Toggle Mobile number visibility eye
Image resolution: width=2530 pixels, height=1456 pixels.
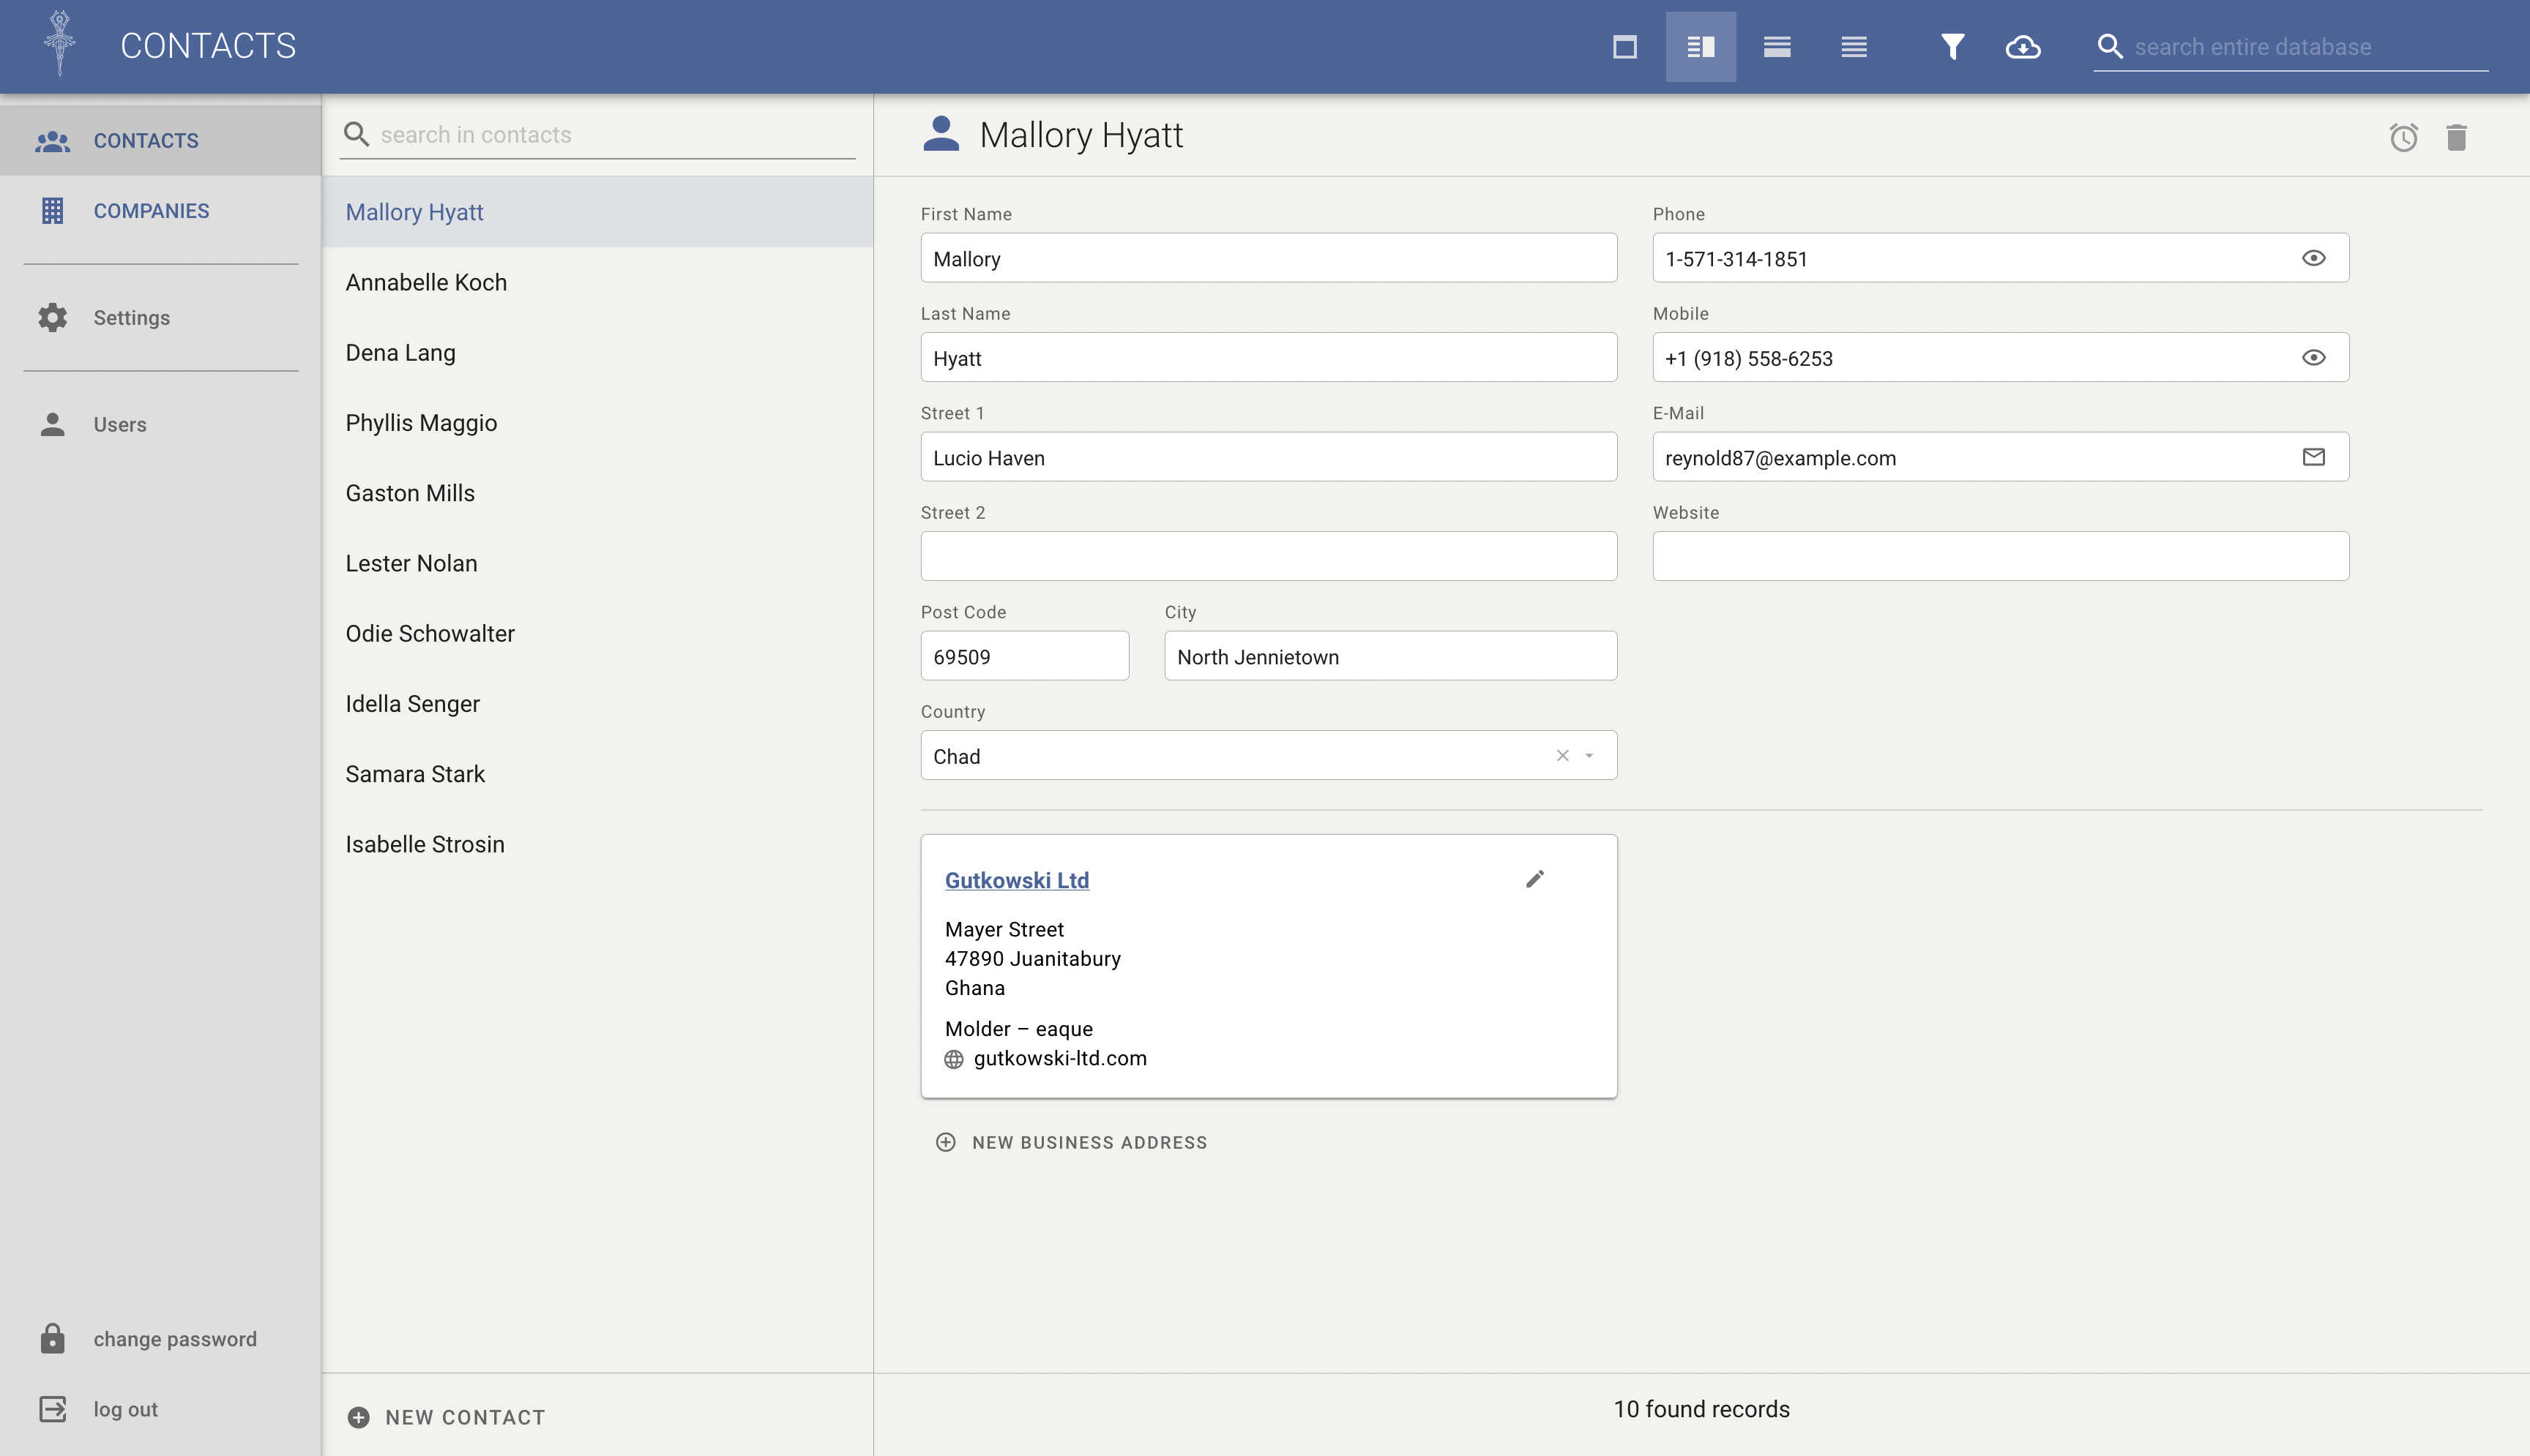point(2313,358)
